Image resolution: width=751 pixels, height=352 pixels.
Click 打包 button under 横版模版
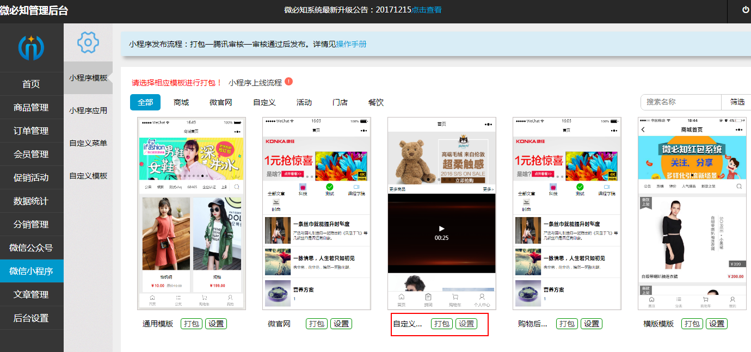point(692,324)
